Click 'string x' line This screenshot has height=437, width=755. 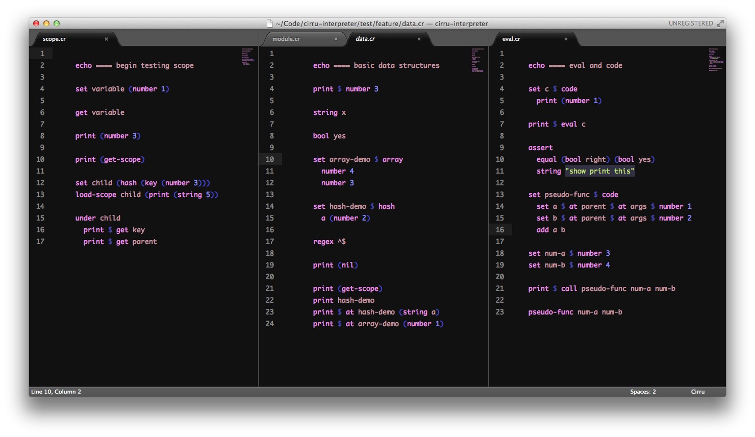[330, 112]
